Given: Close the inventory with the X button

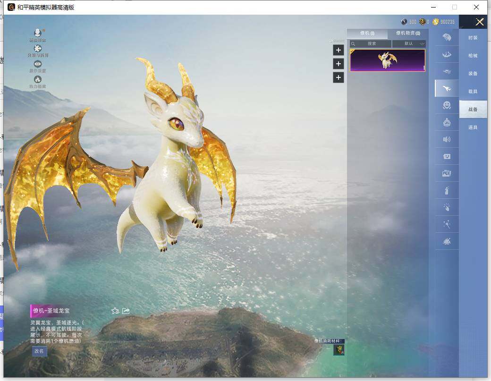Looking at the screenshot, I should pyautogui.click(x=480, y=22).
